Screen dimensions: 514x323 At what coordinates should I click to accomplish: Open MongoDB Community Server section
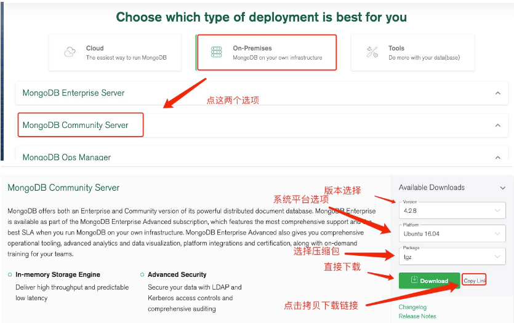[x=262, y=125]
